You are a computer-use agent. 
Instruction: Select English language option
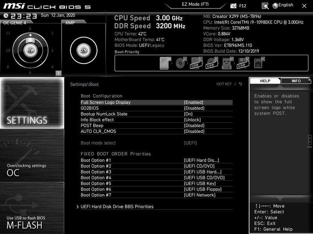pyautogui.click(x=286, y=5)
